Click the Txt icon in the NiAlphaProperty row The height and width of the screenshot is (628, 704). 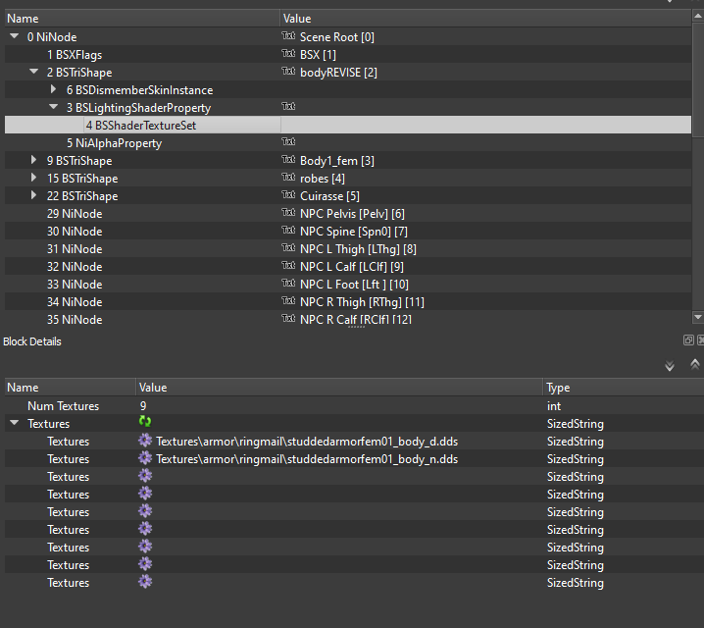pyautogui.click(x=288, y=141)
